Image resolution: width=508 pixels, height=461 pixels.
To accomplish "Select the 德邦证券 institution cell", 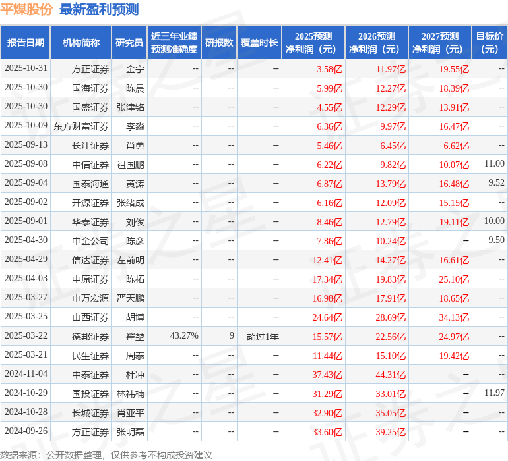I will pyautogui.click(x=90, y=337).
